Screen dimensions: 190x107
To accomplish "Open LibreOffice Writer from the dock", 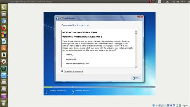I will 4,41.
